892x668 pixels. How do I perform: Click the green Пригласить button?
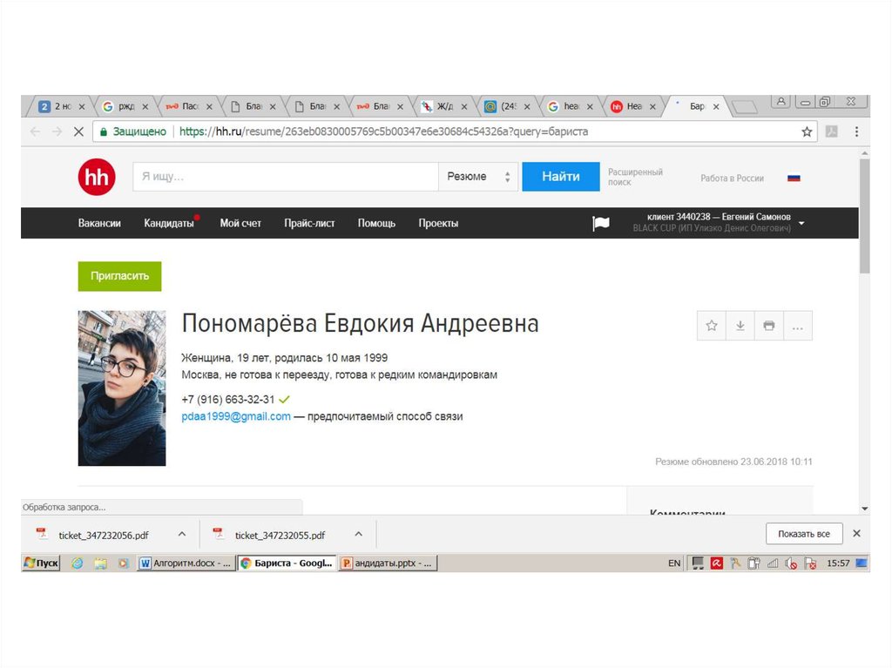coord(119,276)
